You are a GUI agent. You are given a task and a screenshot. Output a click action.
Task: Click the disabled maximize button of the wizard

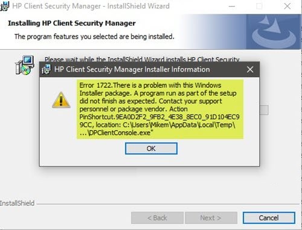pyautogui.click(x=259, y=6)
